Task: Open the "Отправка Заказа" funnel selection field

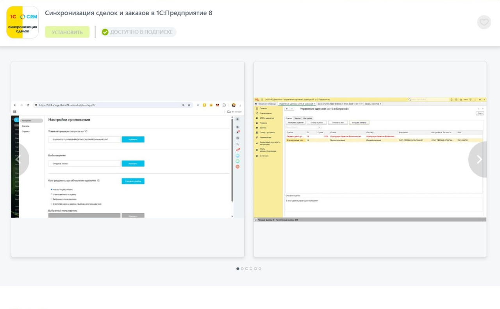Action: (x=84, y=164)
